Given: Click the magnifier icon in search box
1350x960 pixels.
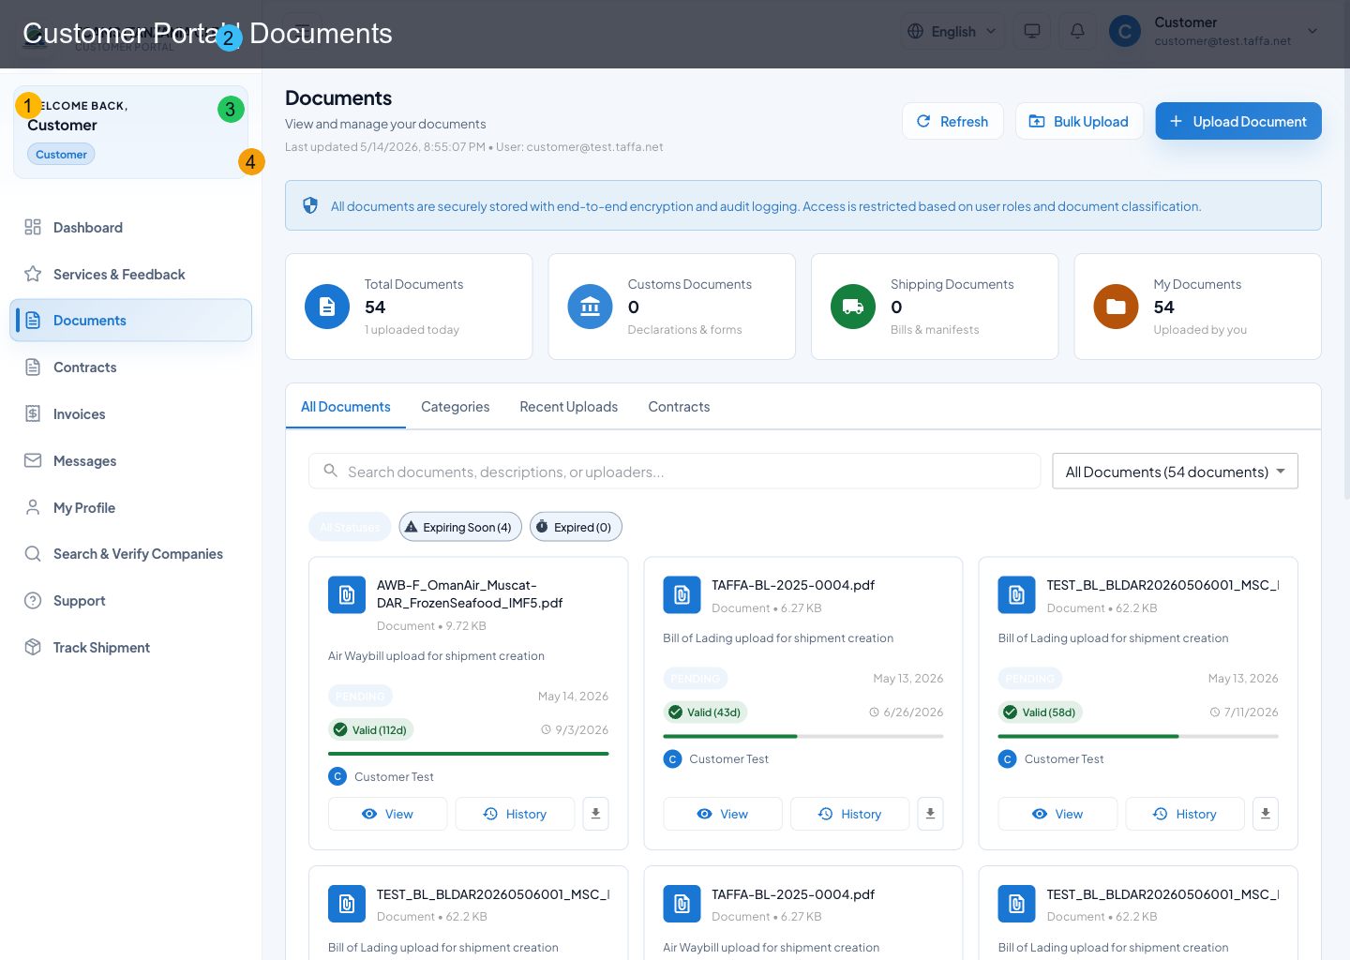Looking at the screenshot, I should click(330, 471).
